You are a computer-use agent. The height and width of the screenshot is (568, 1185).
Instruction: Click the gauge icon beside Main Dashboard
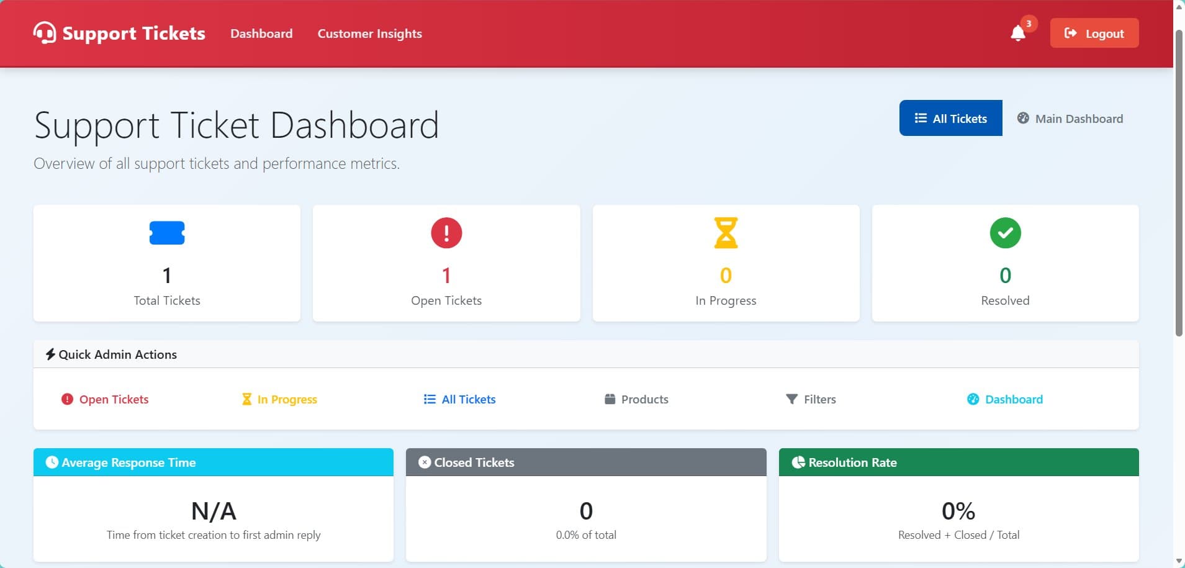pyautogui.click(x=1023, y=118)
